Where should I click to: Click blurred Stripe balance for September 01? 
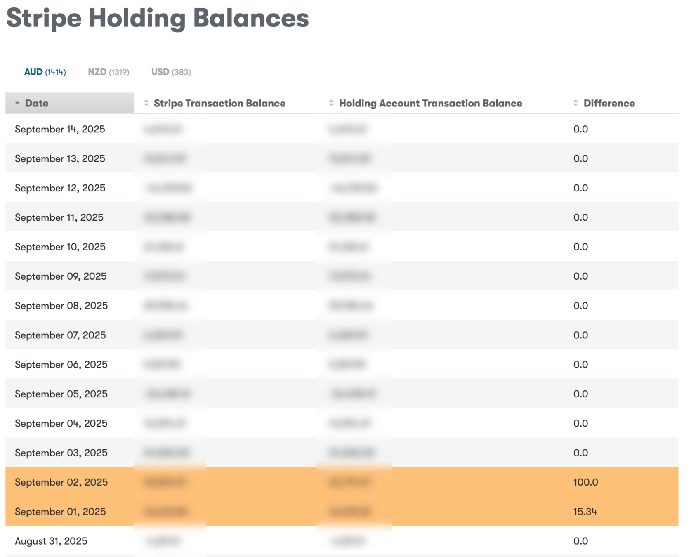click(166, 512)
